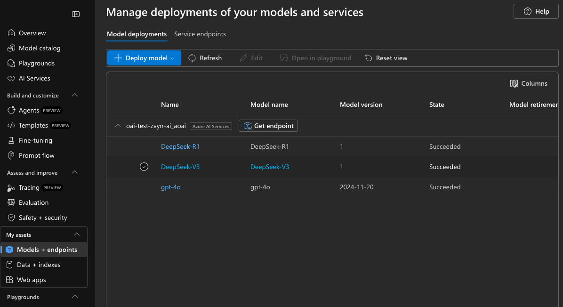563x307 pixels.
Task: Click Succeeded state for gpt-4o
Action: [x=445, y=187]
